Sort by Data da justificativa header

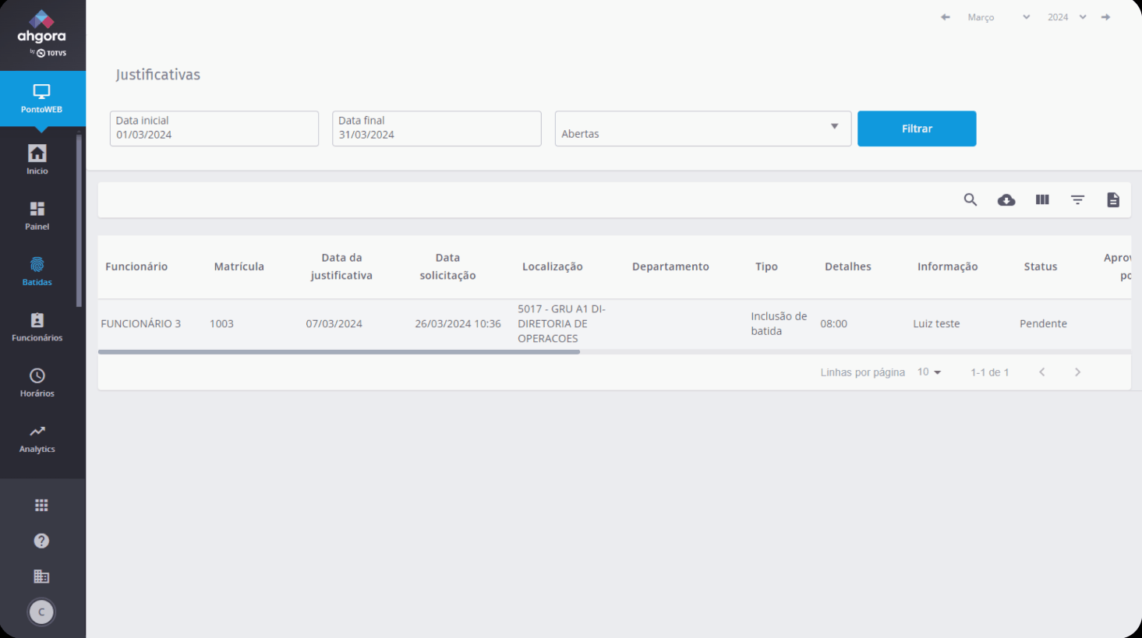[x=341, y=266]
